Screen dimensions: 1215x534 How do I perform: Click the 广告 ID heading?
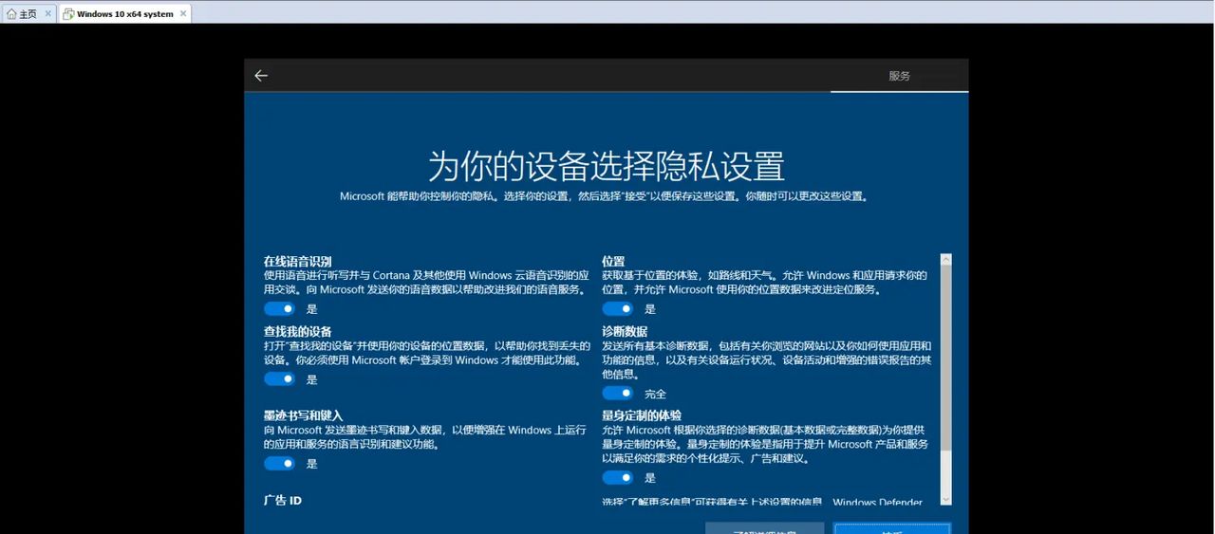[x=282, y=500]
